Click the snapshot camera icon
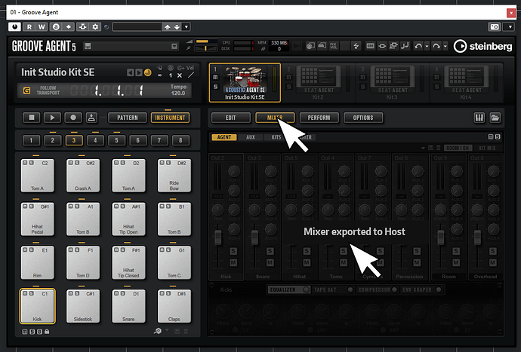521x352 pixels. 495,27
